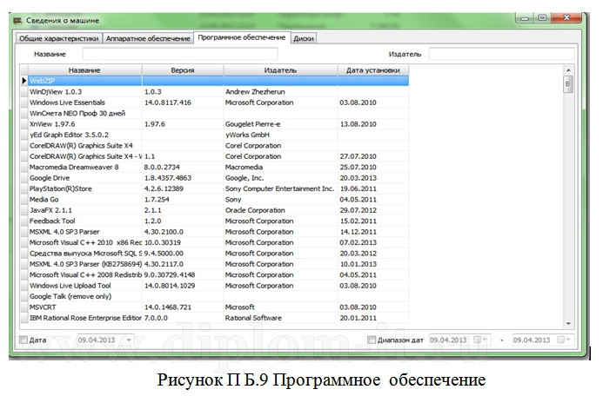Sort by the Дата установки column header
Screen dimensions: 603x396
coord(373,70)
